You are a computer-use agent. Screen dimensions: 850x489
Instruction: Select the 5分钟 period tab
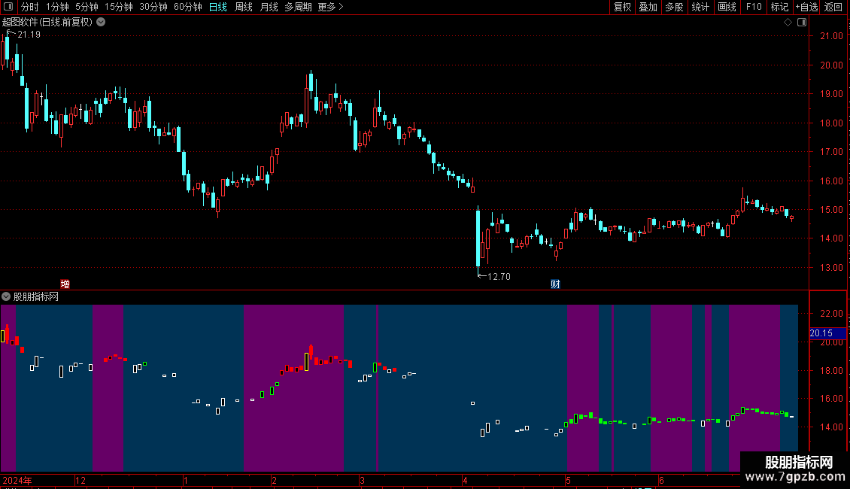click(87, 7)
